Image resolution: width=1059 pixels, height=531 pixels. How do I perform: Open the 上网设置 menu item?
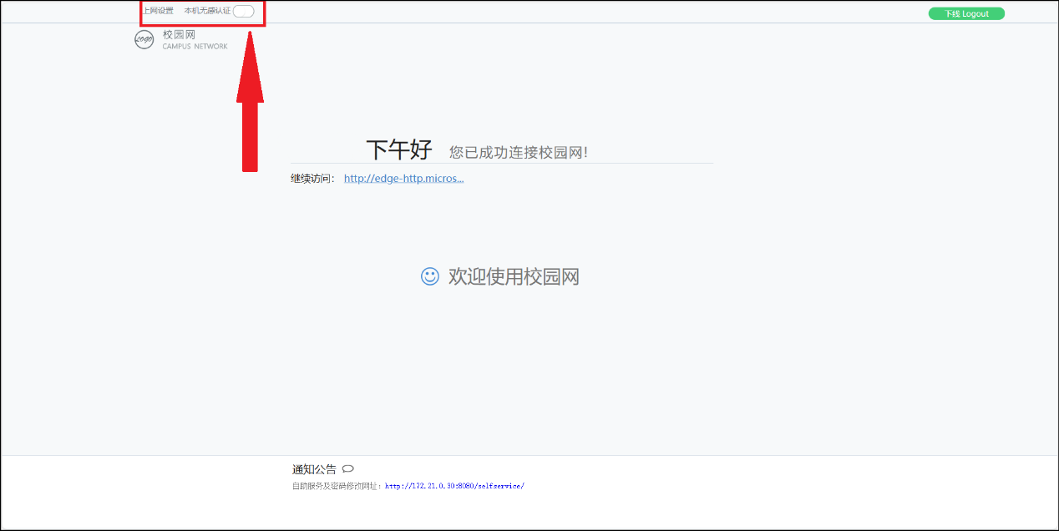coord(159,11)
